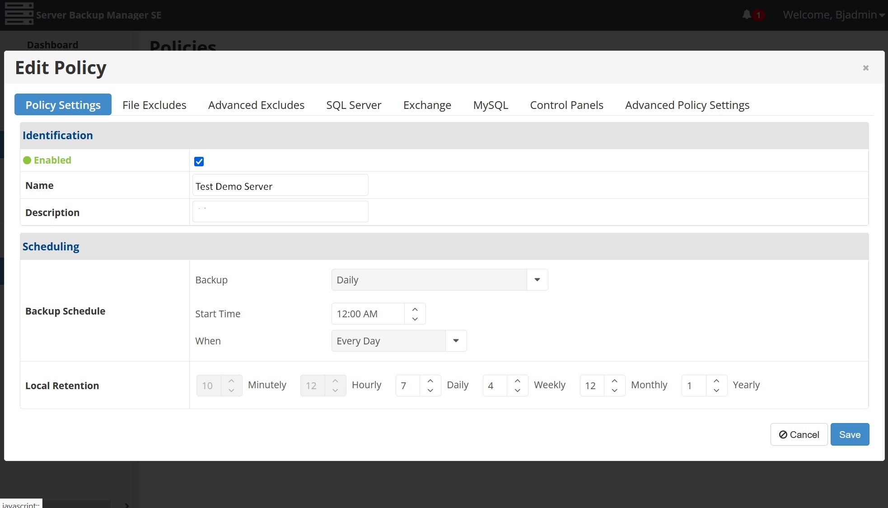The width and height of the screenshot is (888, 508).
Task: Click the Monthly retention value field
Action: pos(592,386)
